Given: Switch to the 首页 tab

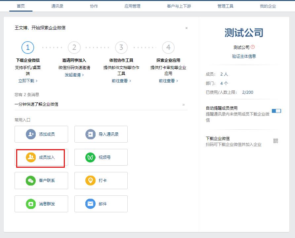Looking at the screenshot, I should coord(21,6).
